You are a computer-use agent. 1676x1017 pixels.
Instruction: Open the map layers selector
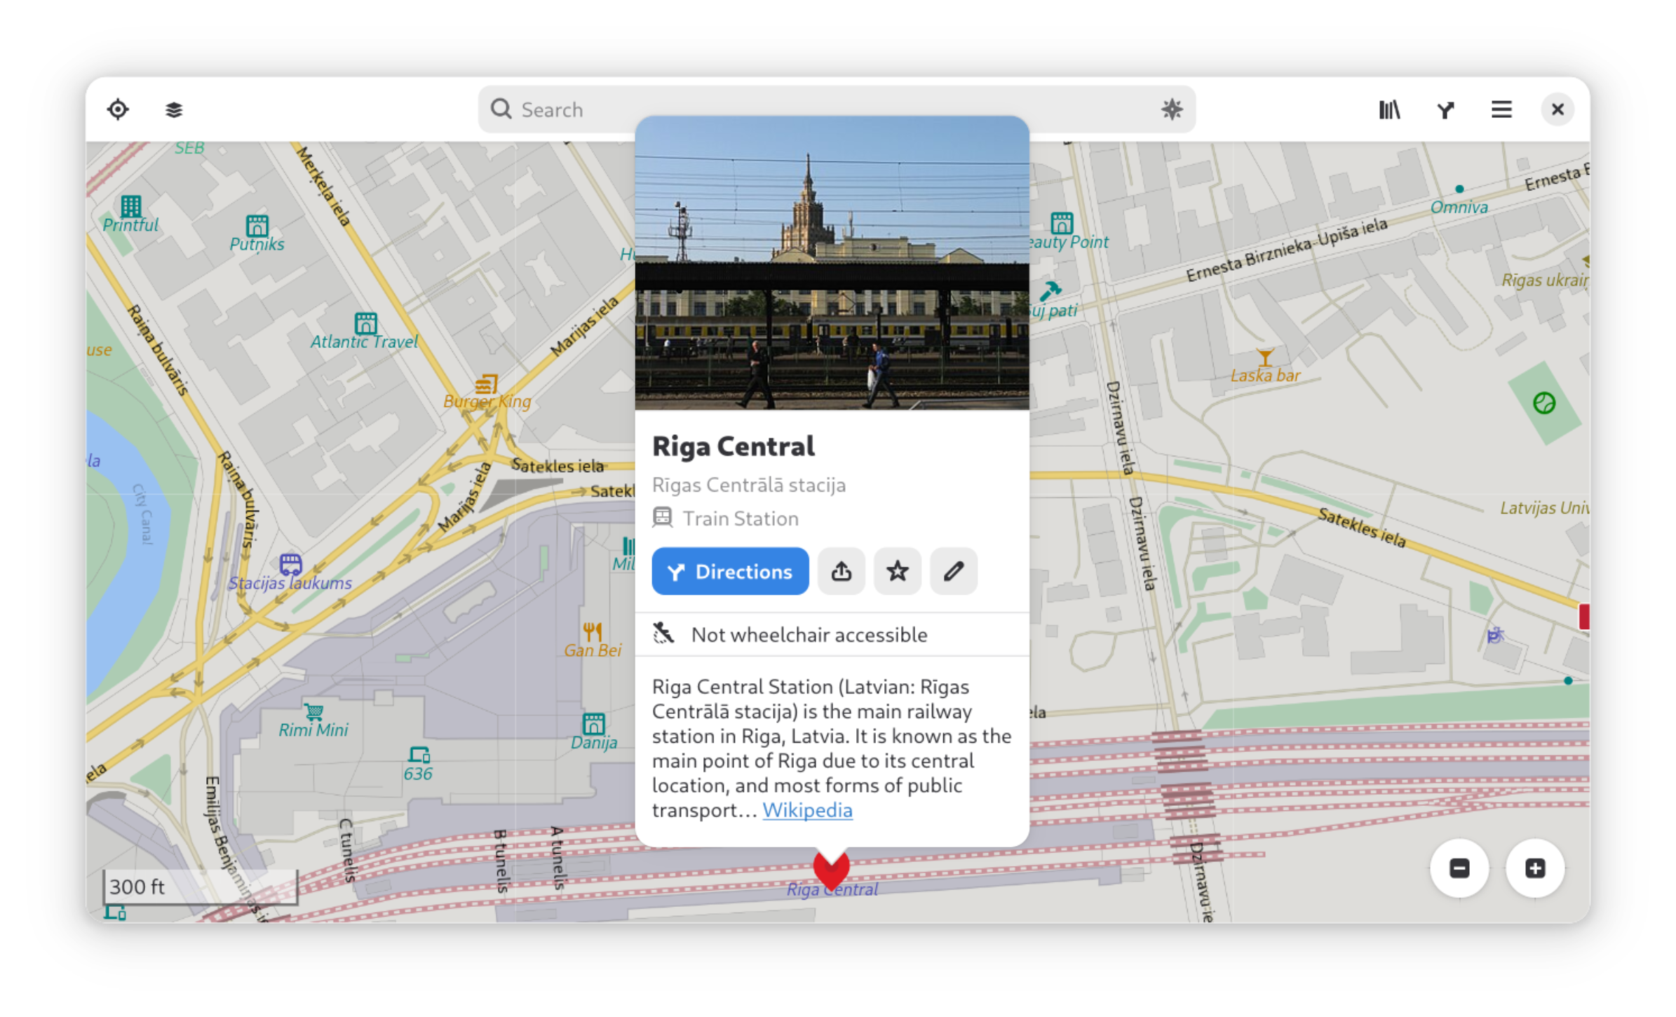174,109
